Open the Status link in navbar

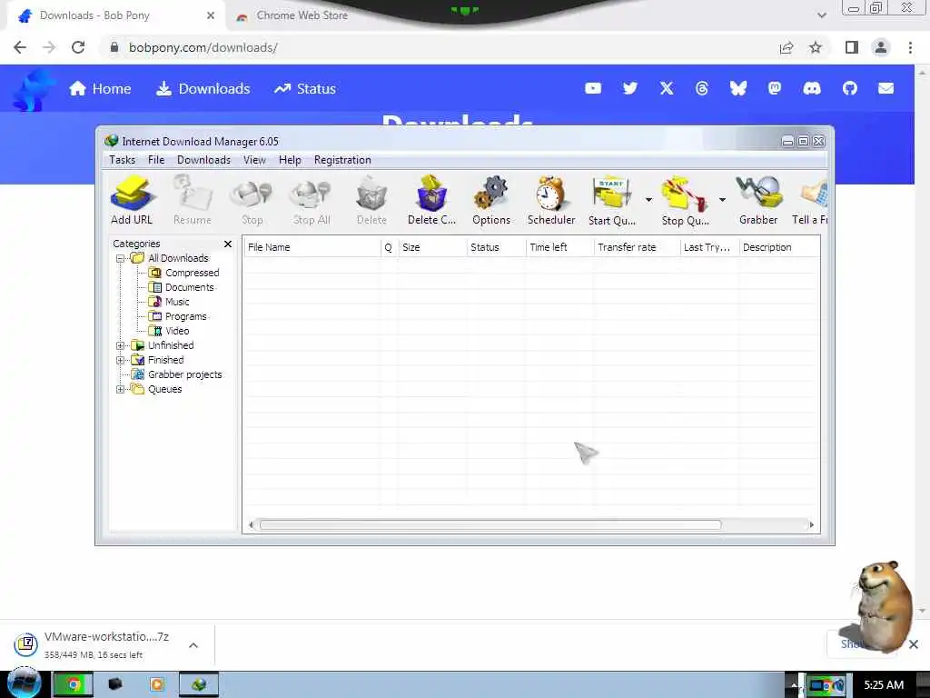[305, 88]
